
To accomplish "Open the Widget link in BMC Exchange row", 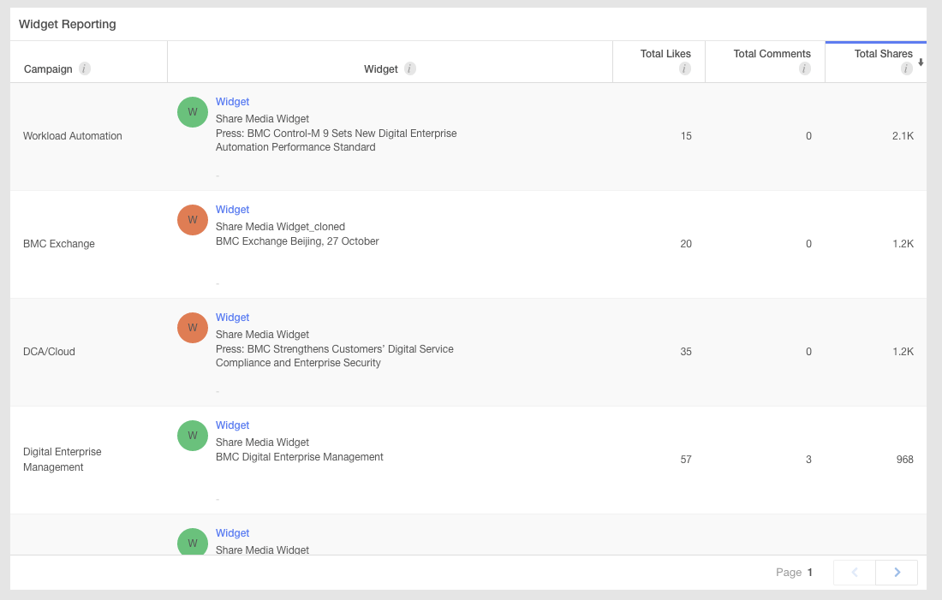I will pos(232,210).
